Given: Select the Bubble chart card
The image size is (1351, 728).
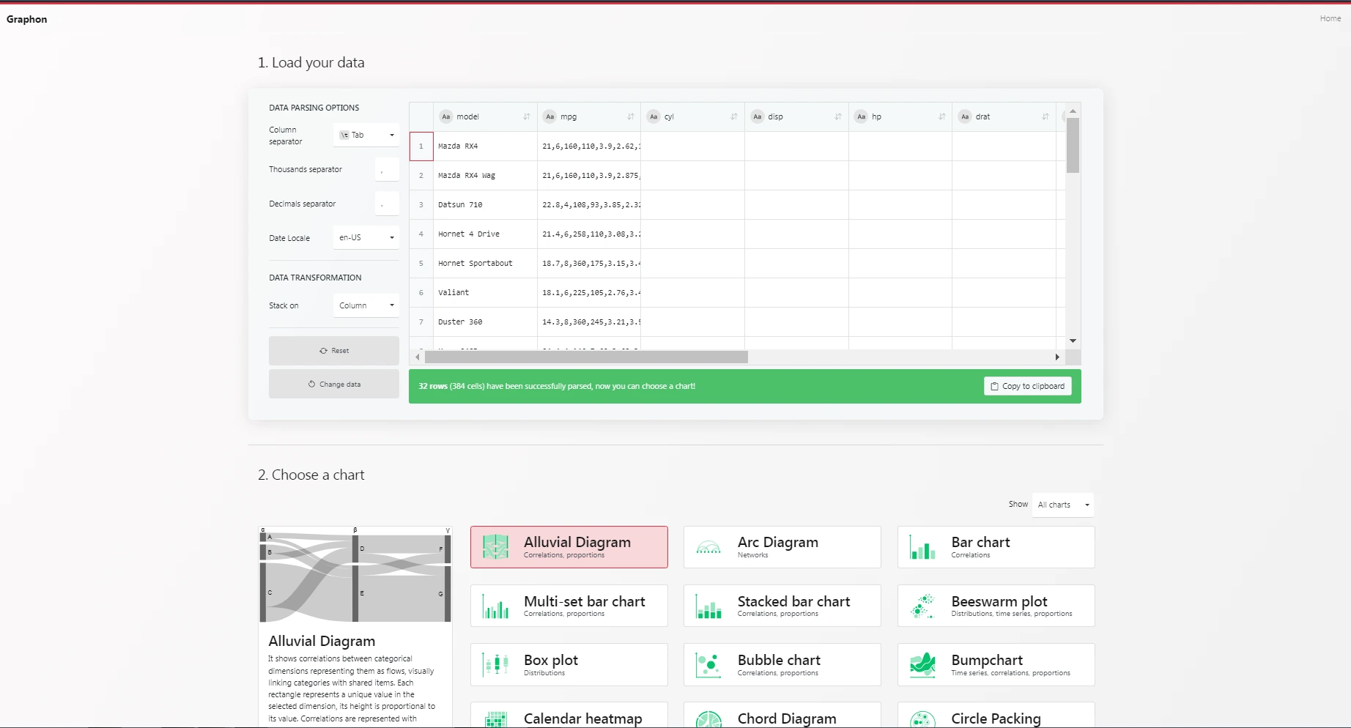Looking at the screenshot, I should (782, 664).
